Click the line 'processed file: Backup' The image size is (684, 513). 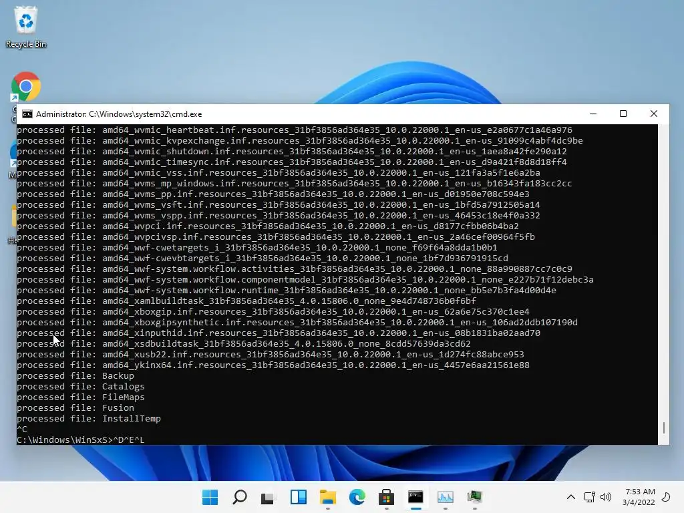pyautogui.click(x=75, y=376)
